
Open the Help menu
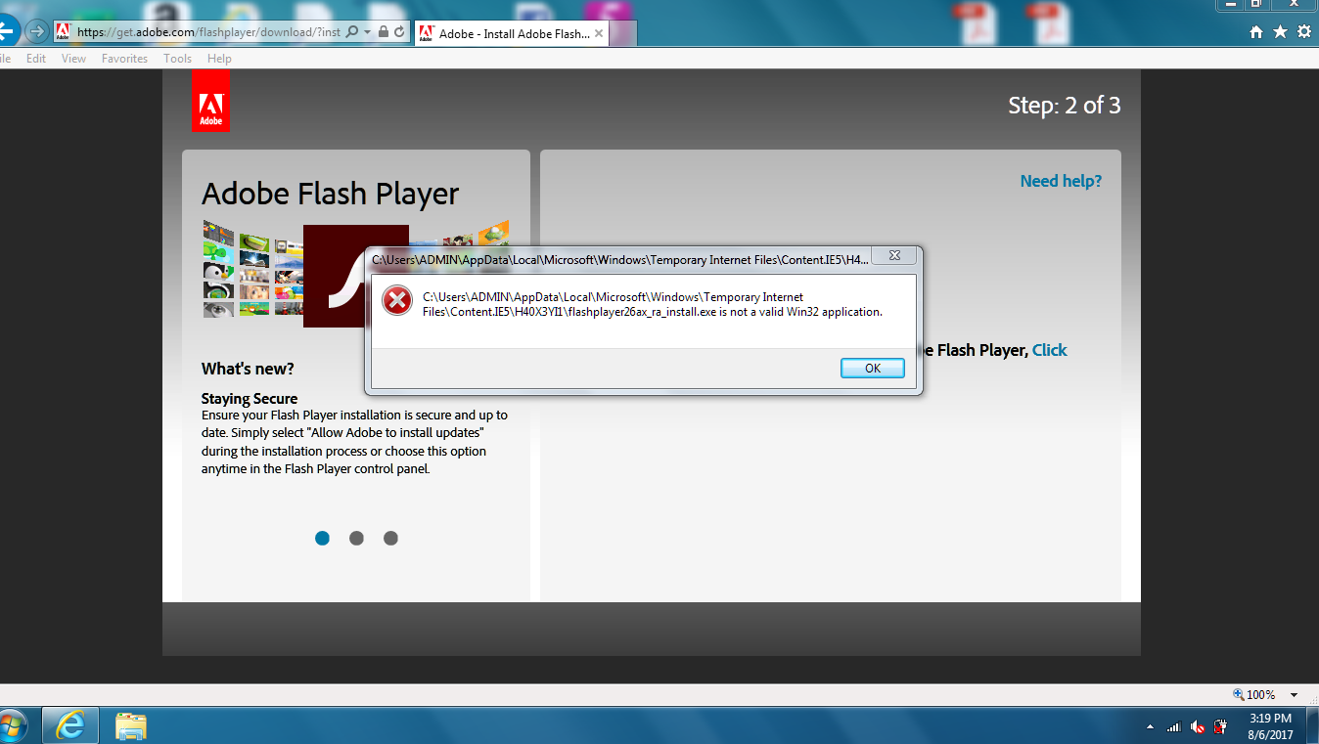[219, 59]
